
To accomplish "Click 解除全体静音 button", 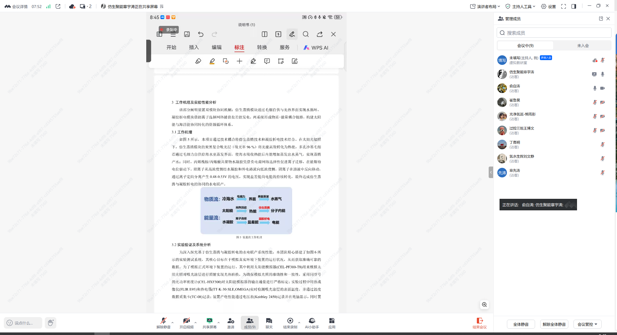I will pyautogui.click(x=554, y=324).
